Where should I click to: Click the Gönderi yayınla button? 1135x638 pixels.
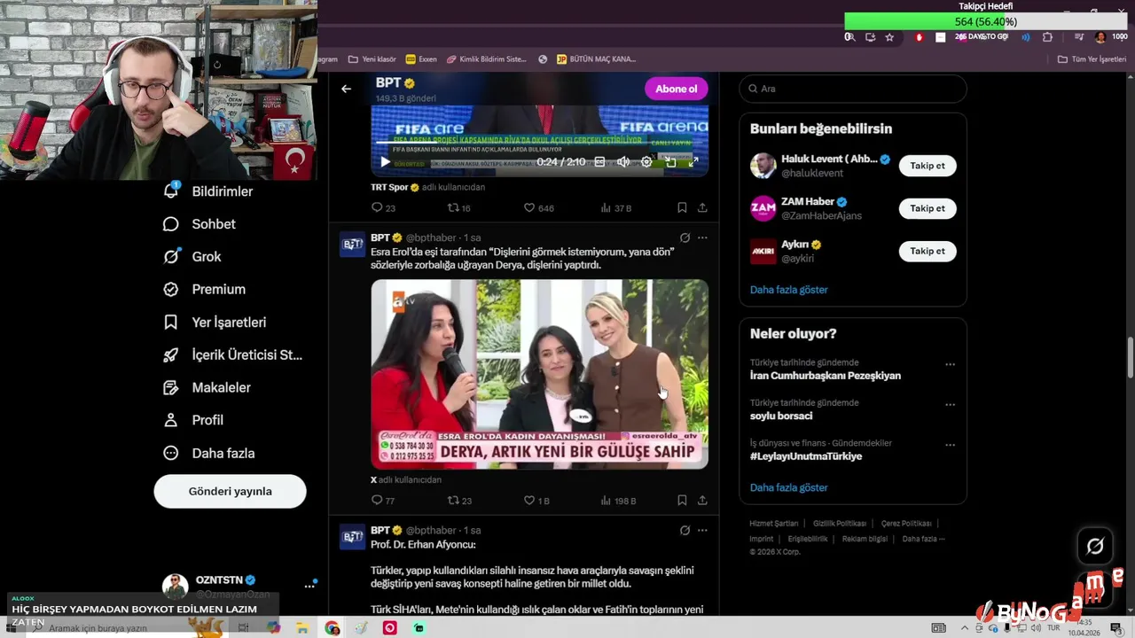(230, 491)
